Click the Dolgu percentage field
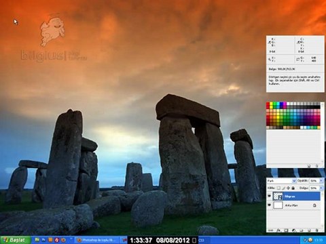 314,188
